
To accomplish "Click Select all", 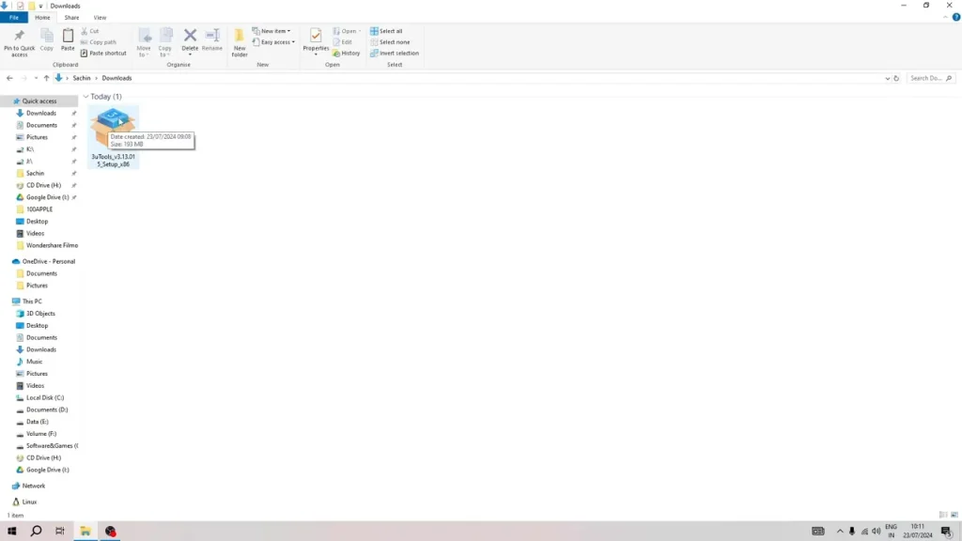I will [x=386, y=31].
